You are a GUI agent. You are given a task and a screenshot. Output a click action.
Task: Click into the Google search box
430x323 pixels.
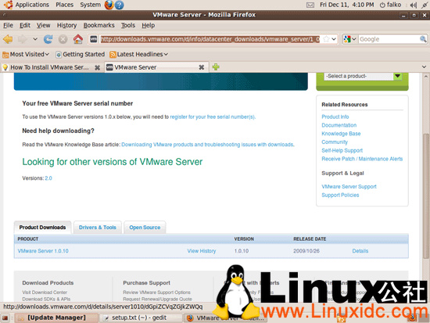tap(389, 39)
